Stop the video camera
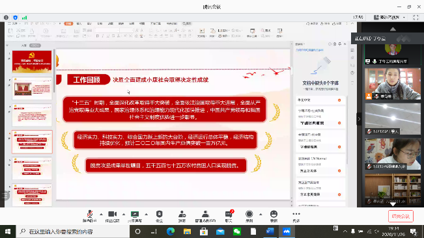The width and height of the screenshot is (424, 238). click(x=112, y=216)
